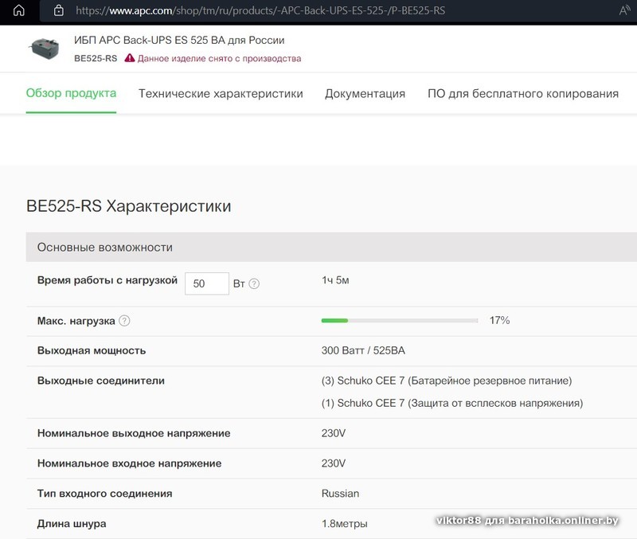Click the Макс. нагрузка load progress bar

tap(400, 321)
